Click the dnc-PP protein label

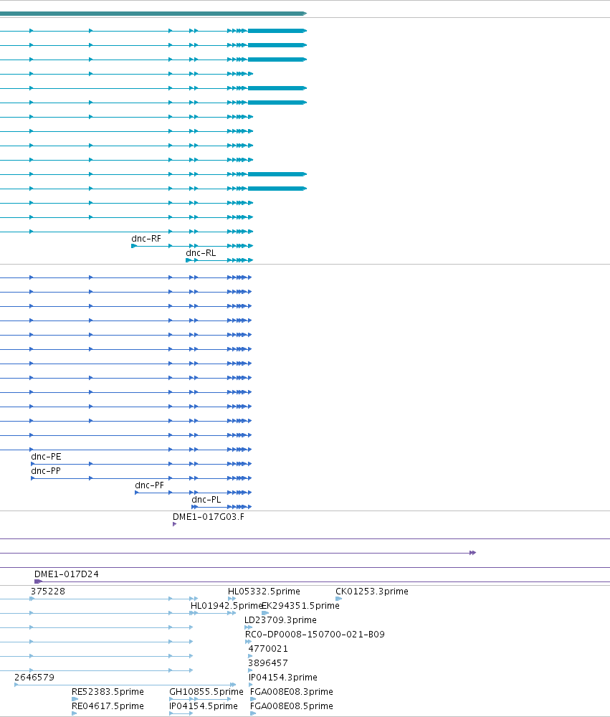click(46, 470)
